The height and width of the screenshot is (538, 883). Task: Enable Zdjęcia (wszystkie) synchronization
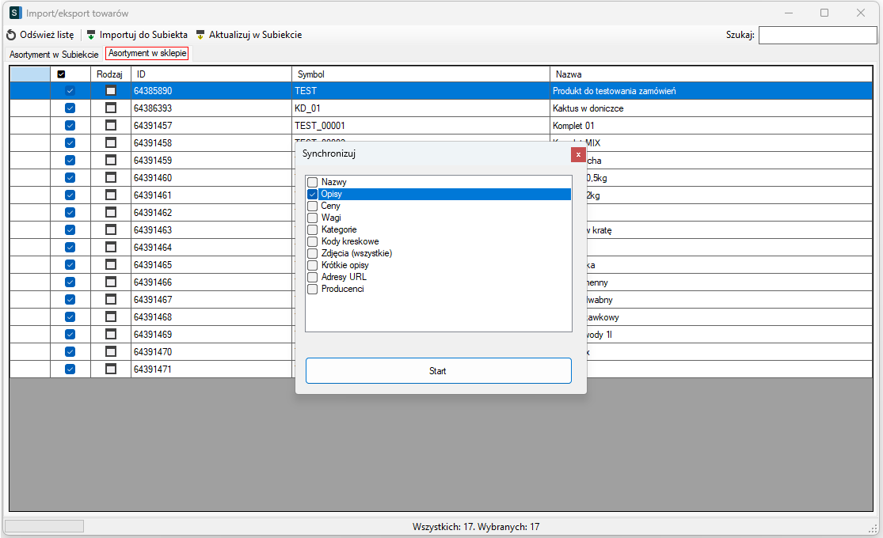coord(313,254)
